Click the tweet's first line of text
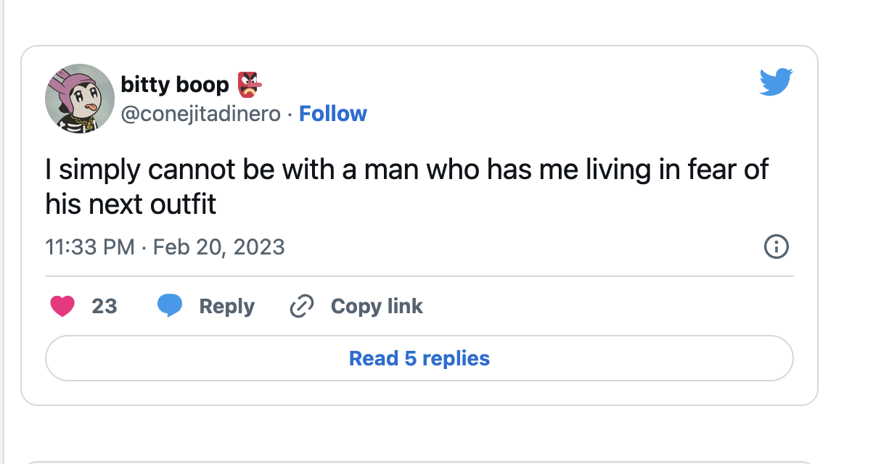Image resolution: width=881 pixels, height=464 pixels. pyautogui.click(x=406, y=170)
